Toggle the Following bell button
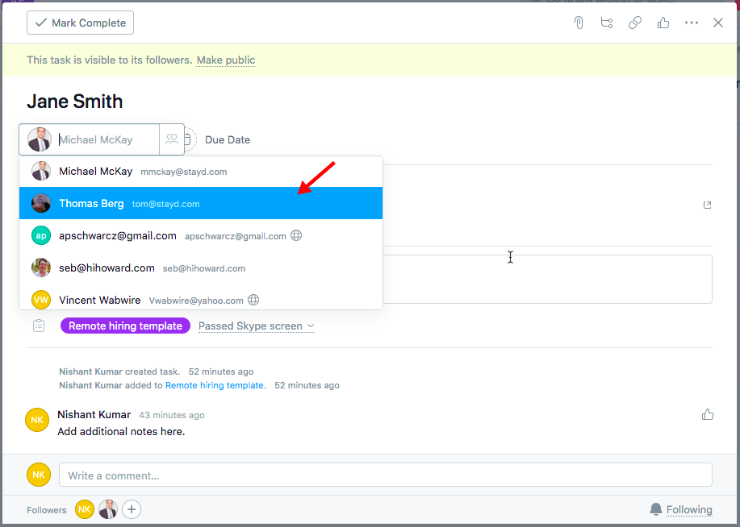 681,509
